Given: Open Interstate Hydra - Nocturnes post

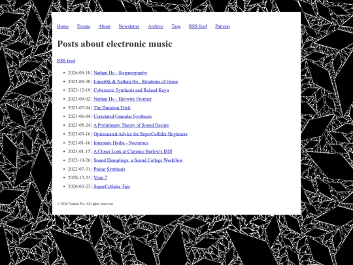Looking at the screenshot, I should coord(121,143).
